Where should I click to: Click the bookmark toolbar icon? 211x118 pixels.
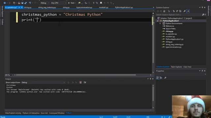click(101, 3)
